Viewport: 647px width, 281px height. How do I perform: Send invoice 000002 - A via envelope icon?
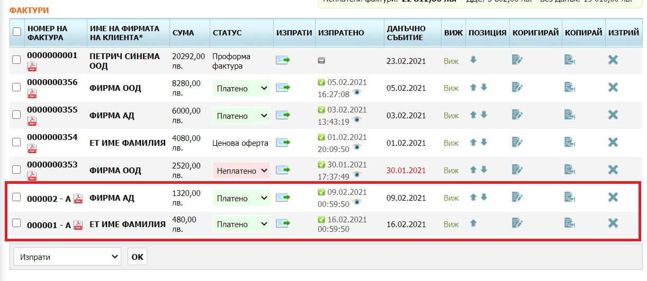[x=283, y=198]
